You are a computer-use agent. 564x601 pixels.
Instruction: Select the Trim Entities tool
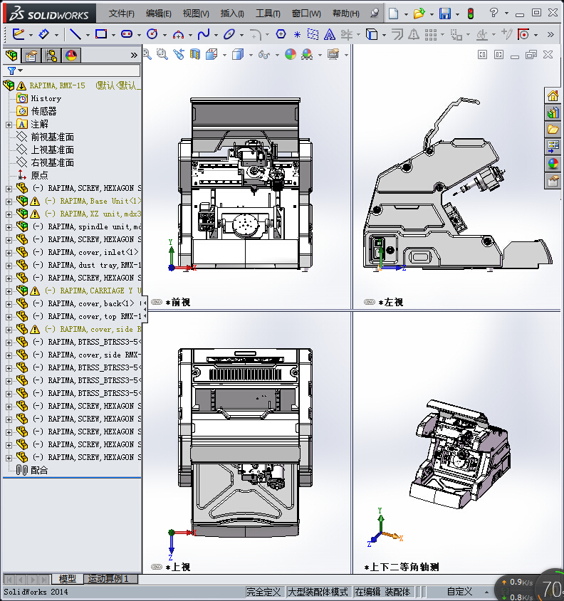pyautogui.click(x=347, y=35)
